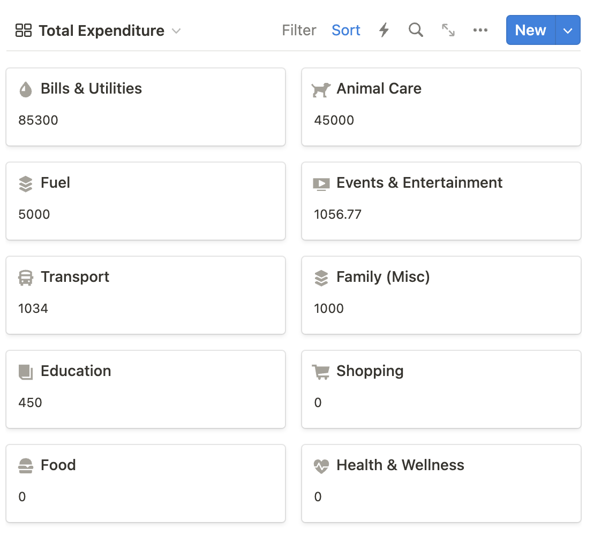Open the New button dropdown arrow
Screen dimensions: 601x537
click(x=568, y=30)
